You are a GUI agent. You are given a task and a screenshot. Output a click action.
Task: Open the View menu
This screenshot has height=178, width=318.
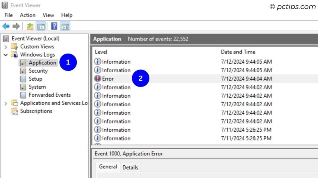[x=48, y=15]
